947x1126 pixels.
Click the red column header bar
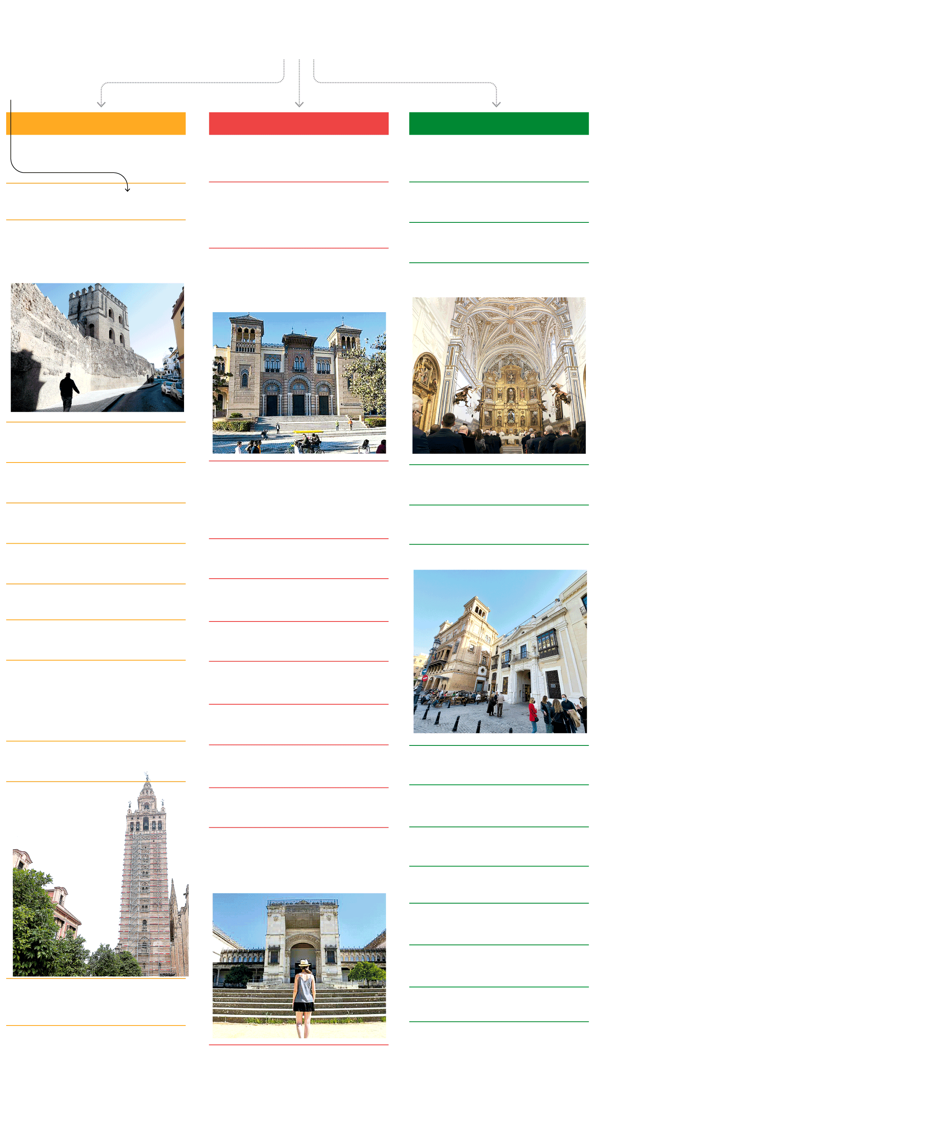[x=299, y=124]
